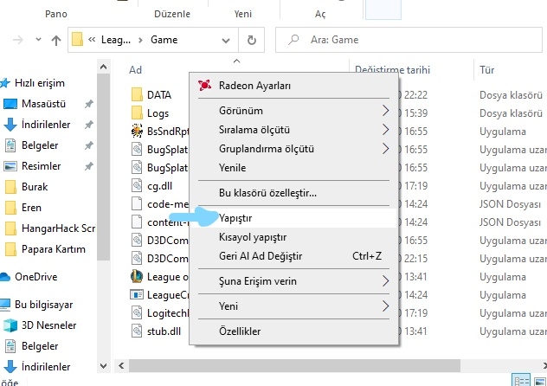This screenshot has height=386, width=547.
Task: Choose Kısayol yapıştır
Action: tap(293, 237)
